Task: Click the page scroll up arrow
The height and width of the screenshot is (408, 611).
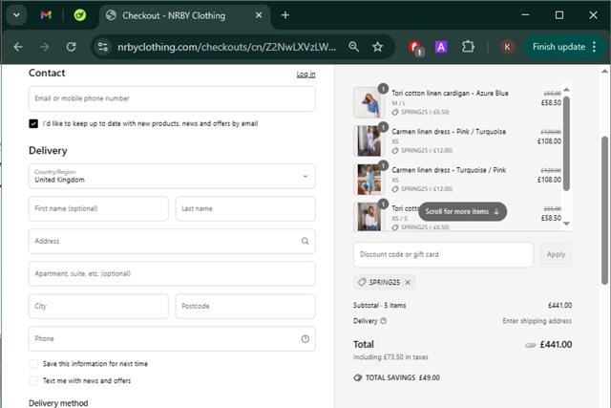Action: [604, 72]
